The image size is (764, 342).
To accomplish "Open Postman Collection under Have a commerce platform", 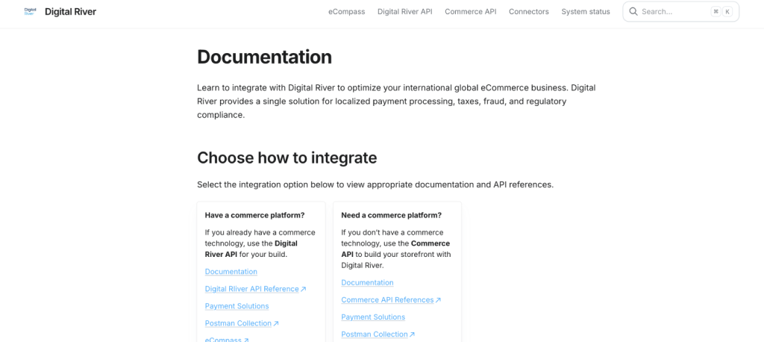I will [x=242, y=323].
